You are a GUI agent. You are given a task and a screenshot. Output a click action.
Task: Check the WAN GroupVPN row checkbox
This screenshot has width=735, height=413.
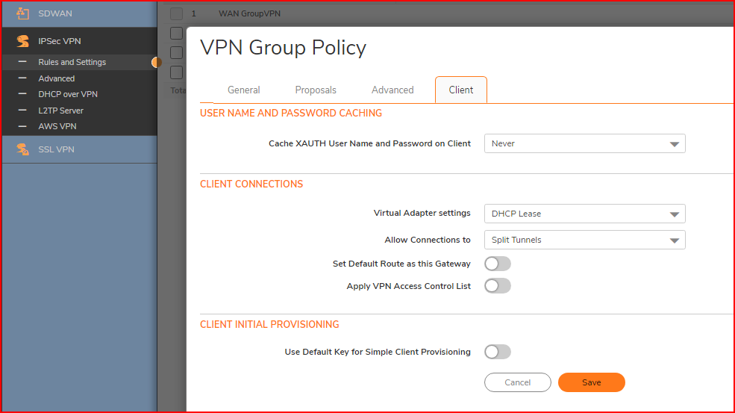pyautogui.click(x=176, y=13)
